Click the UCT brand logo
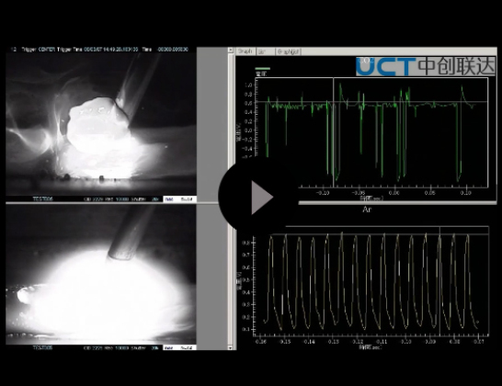Image resolution: width=502 pixels, height=386 pixels. tap(426, 66)
